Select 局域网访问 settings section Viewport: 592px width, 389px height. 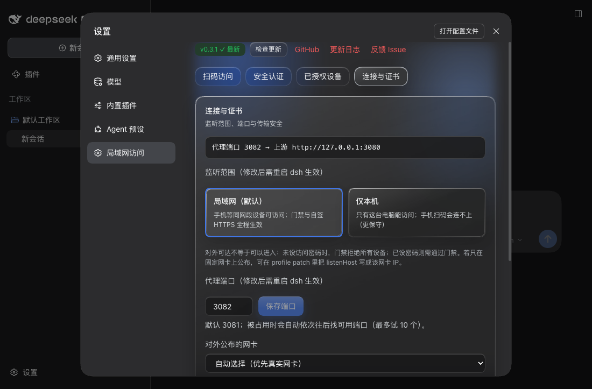pos(131,153)
